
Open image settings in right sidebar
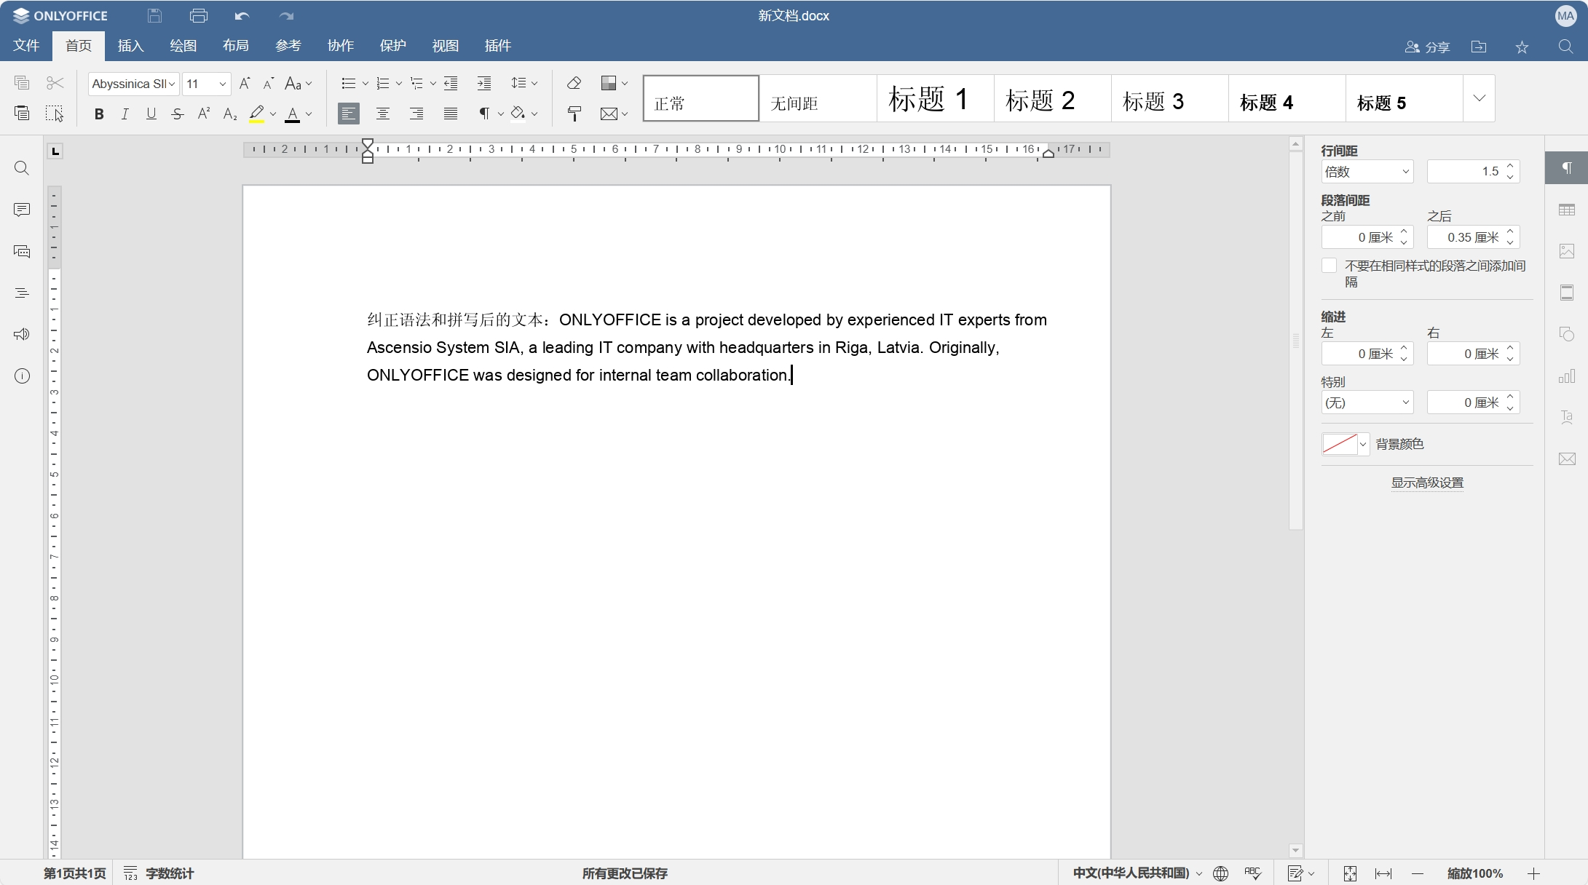(1567, 251)
